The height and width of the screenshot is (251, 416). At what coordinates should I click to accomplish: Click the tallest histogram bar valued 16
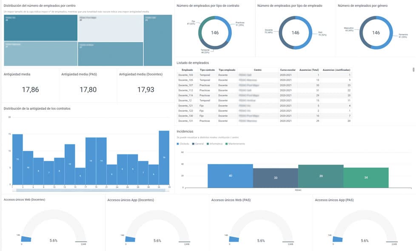point(164,158)
